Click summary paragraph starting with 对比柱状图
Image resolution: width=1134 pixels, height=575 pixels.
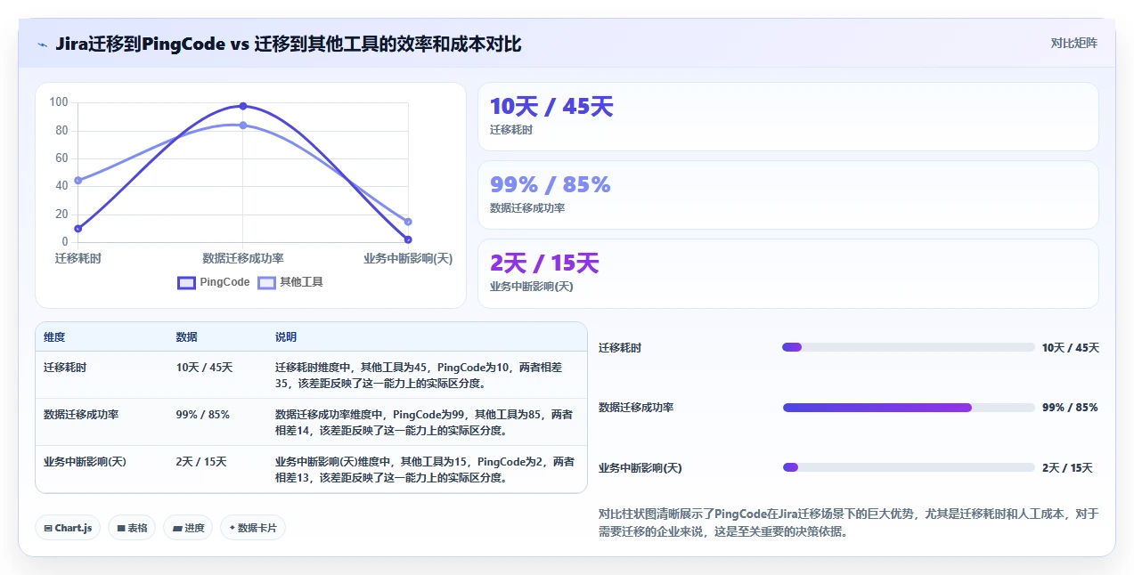pos(849,522)
